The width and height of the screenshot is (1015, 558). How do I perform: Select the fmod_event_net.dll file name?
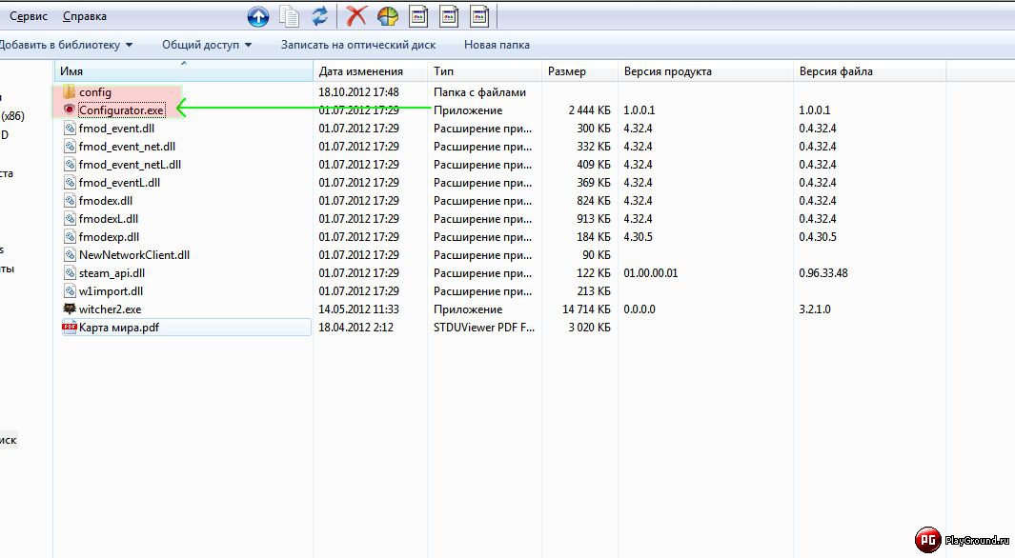pos(127,147)
